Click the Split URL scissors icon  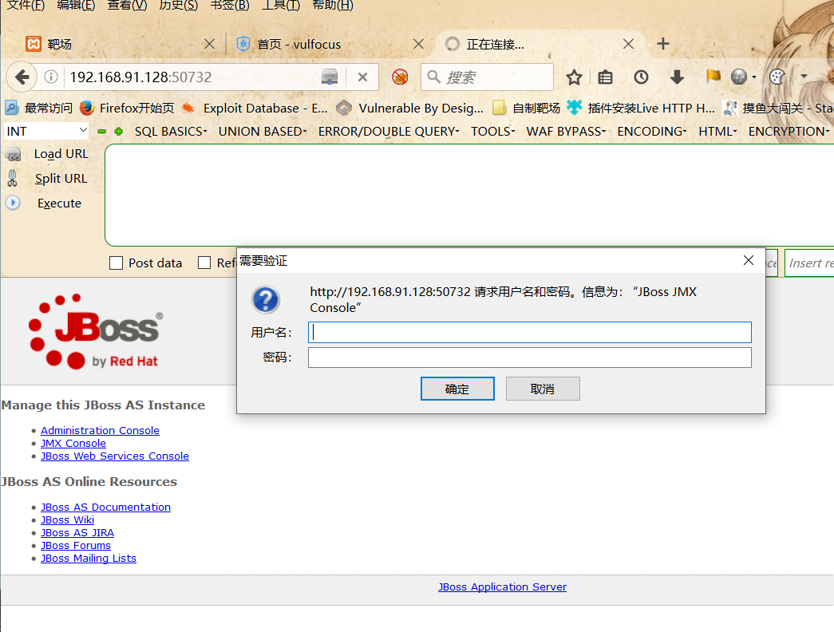(x=13, y=178)
